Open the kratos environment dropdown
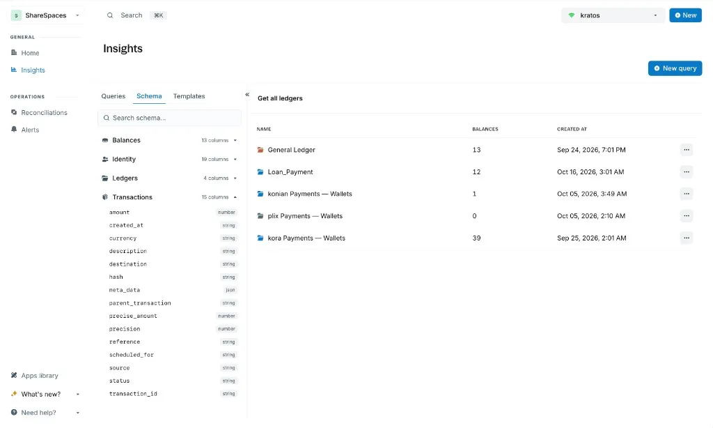Viewport: 713px width, 428px height. pyautogui.click(x=613, y=15)
